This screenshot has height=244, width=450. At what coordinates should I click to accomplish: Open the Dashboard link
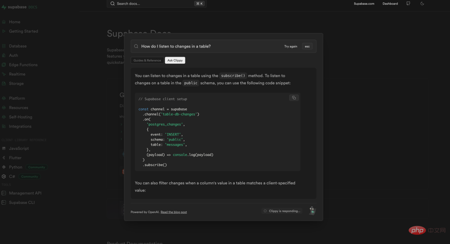pos(390,4)
